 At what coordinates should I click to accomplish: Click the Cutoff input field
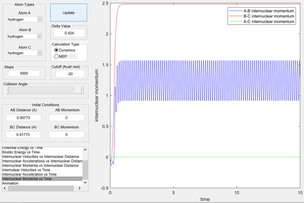pos(70,74)
